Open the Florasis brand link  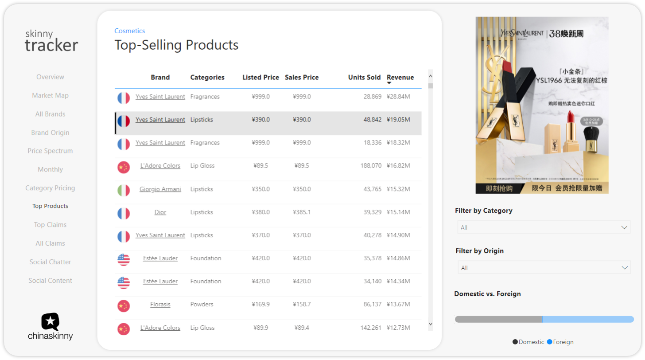160,305
